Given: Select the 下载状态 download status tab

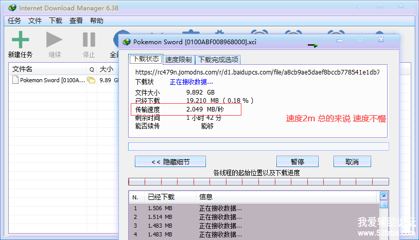Looking at the screenshot, I should tap(146, 59).
